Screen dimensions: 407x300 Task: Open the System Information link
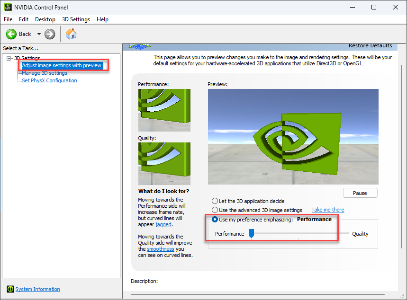(x=37, y=289)
